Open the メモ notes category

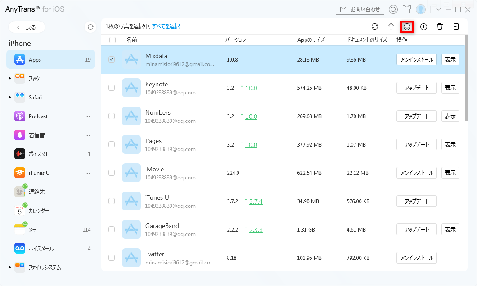[51, 229]
